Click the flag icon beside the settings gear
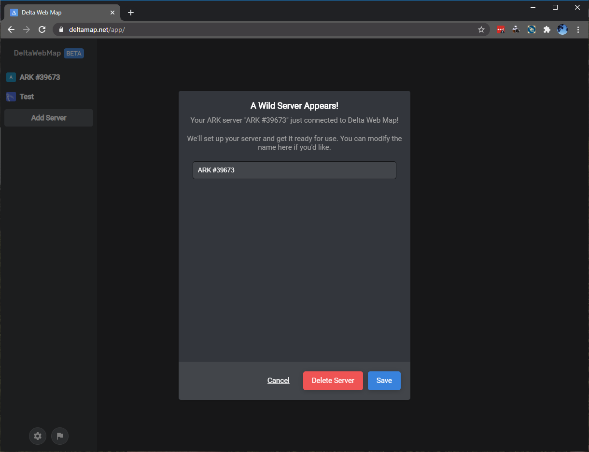589x452 pixels. coord(60,436)
